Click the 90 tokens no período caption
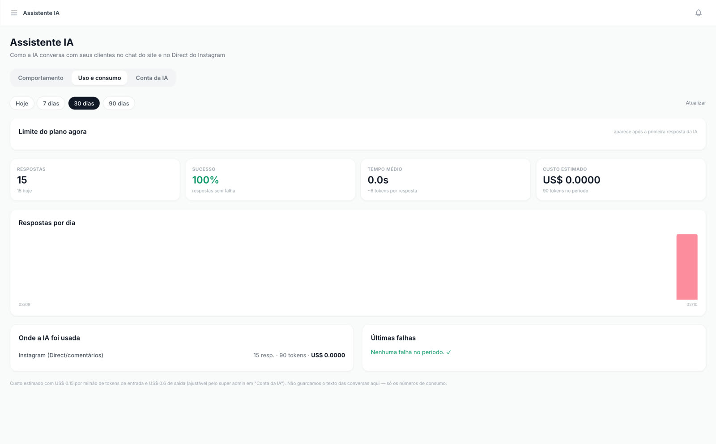The image size is (716, 444). pos(566,191)
